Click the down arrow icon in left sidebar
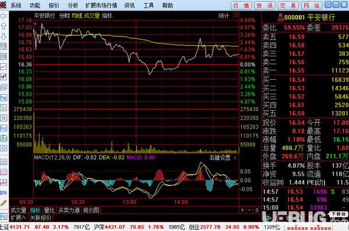 click(3, 37)
